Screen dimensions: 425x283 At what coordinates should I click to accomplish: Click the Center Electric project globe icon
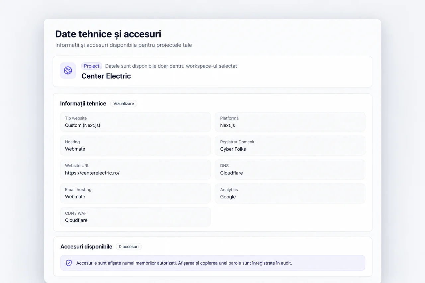pos(68,71)
